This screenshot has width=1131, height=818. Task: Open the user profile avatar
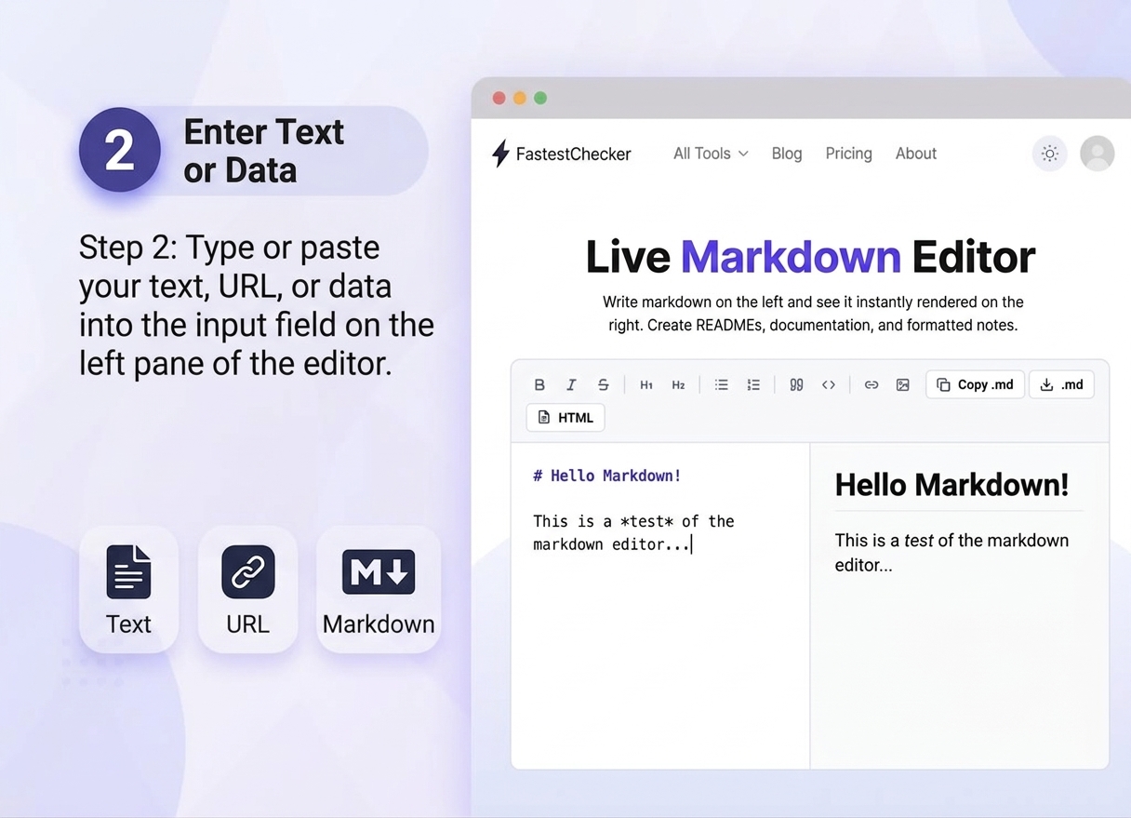pos(1098,154)
